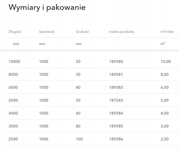The image size is (179, 155).
Task: Select product index 189381
Action: pyautogui.click(x=116, y=74)
